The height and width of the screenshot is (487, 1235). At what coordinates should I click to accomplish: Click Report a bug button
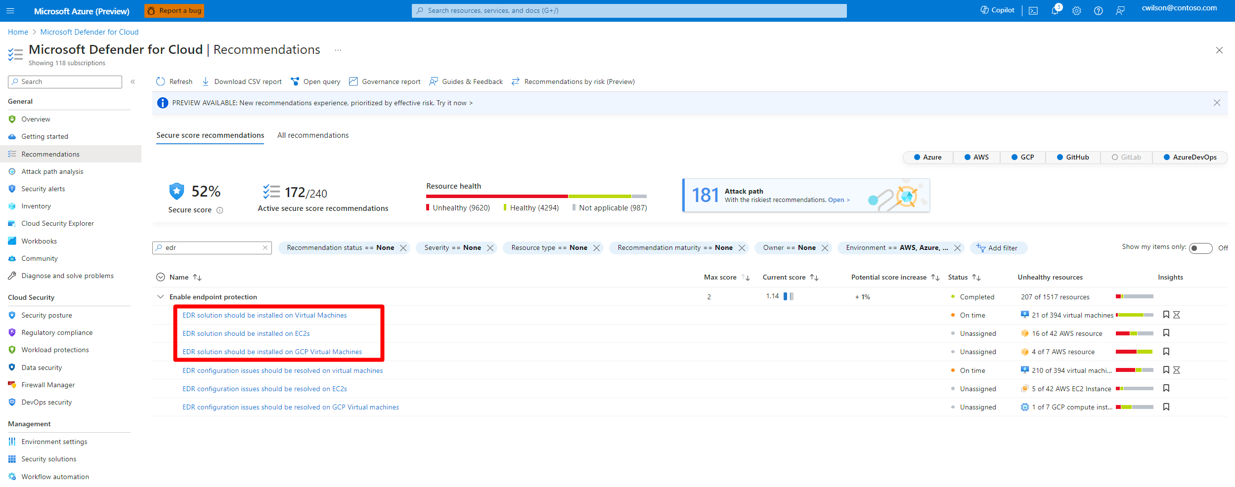click(174, 10)
